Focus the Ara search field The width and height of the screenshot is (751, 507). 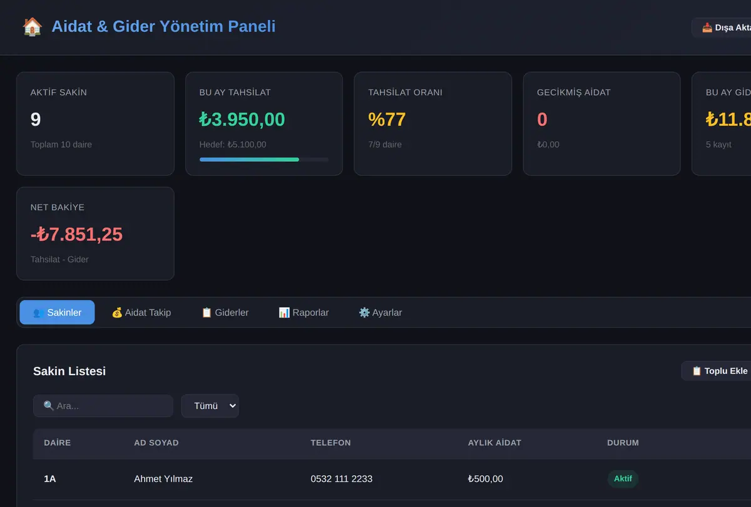pyautogui.click(x=103, y=406)
